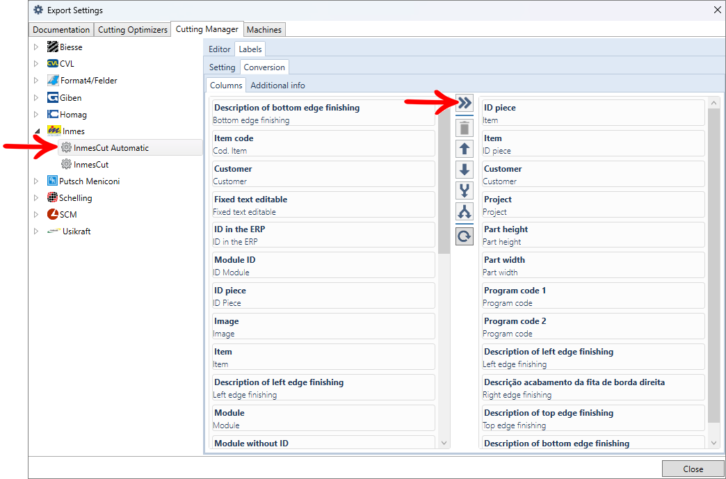Select 'Program code 1' entry
726x479 pixels.
(x=594, y=295)
